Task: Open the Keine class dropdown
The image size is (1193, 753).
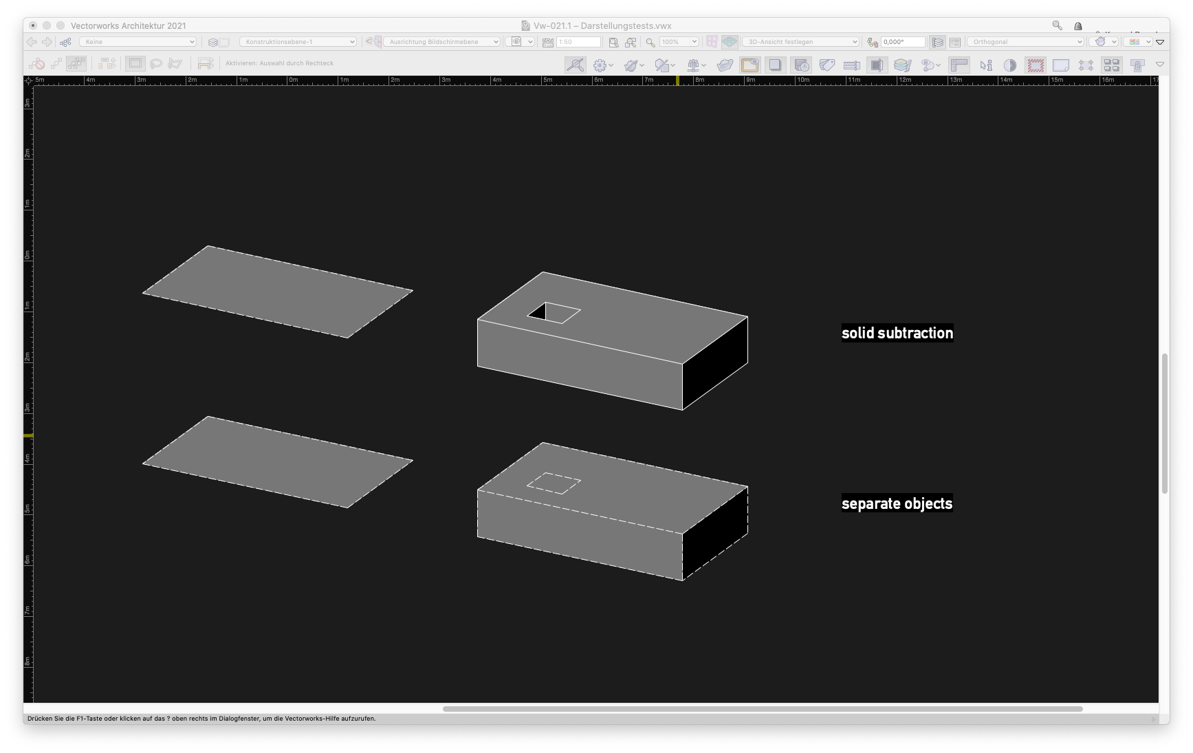Action: point(138,41)
